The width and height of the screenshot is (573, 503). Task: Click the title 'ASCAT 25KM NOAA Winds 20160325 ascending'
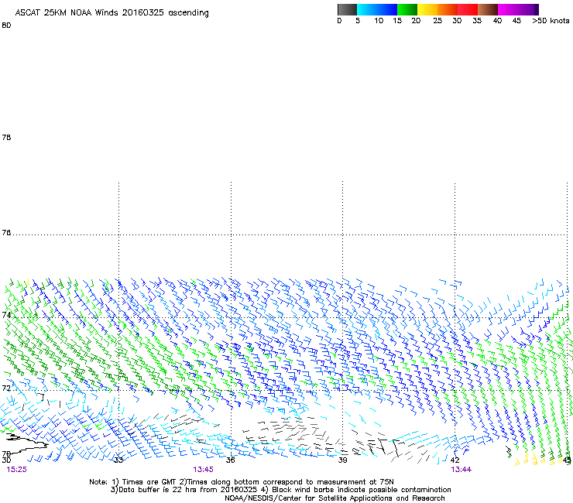[112, 13]
